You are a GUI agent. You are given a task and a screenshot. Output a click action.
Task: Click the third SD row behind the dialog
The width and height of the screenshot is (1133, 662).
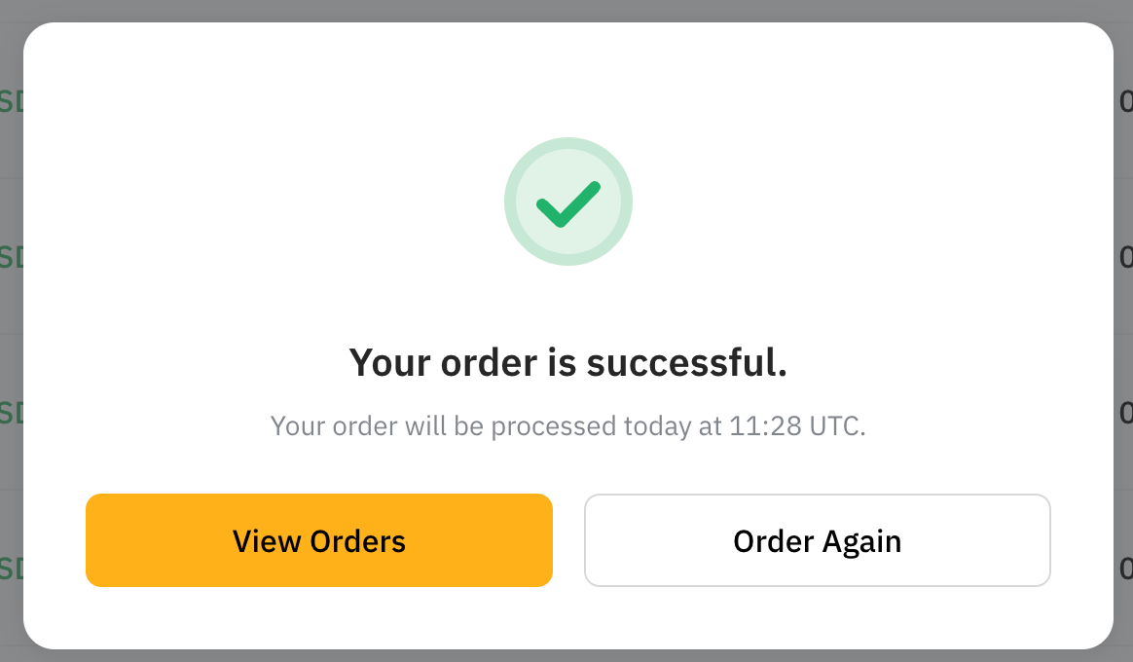point(8,413)
